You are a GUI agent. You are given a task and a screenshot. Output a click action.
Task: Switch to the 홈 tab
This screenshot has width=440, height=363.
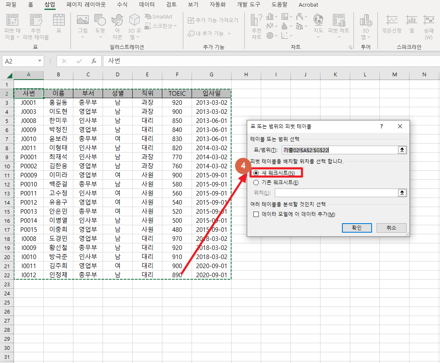click(x=30, y=5)
